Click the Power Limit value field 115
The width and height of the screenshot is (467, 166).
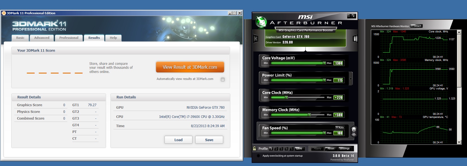339,80
